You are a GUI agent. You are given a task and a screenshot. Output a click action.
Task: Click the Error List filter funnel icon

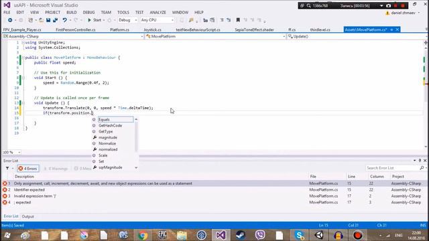(7, 168)
